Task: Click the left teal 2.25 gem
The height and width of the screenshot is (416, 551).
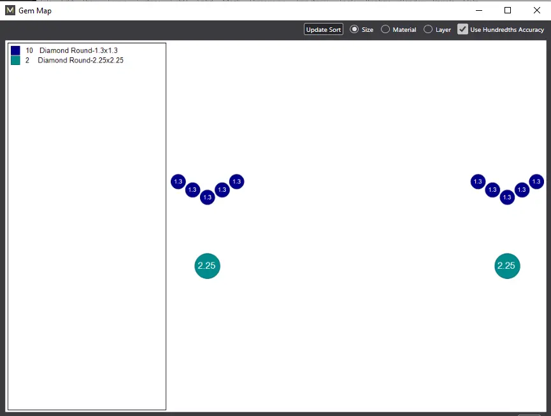Action: click(207, 266)
